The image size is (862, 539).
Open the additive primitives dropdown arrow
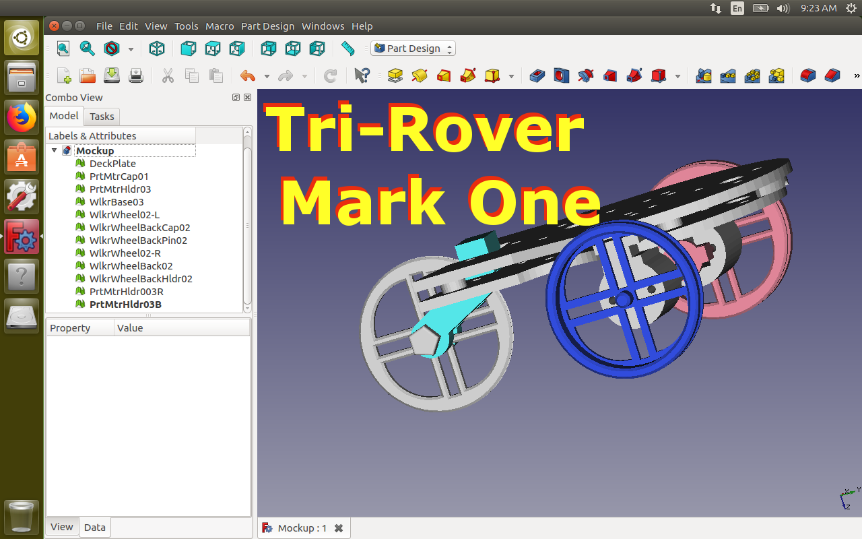(511, 76)
